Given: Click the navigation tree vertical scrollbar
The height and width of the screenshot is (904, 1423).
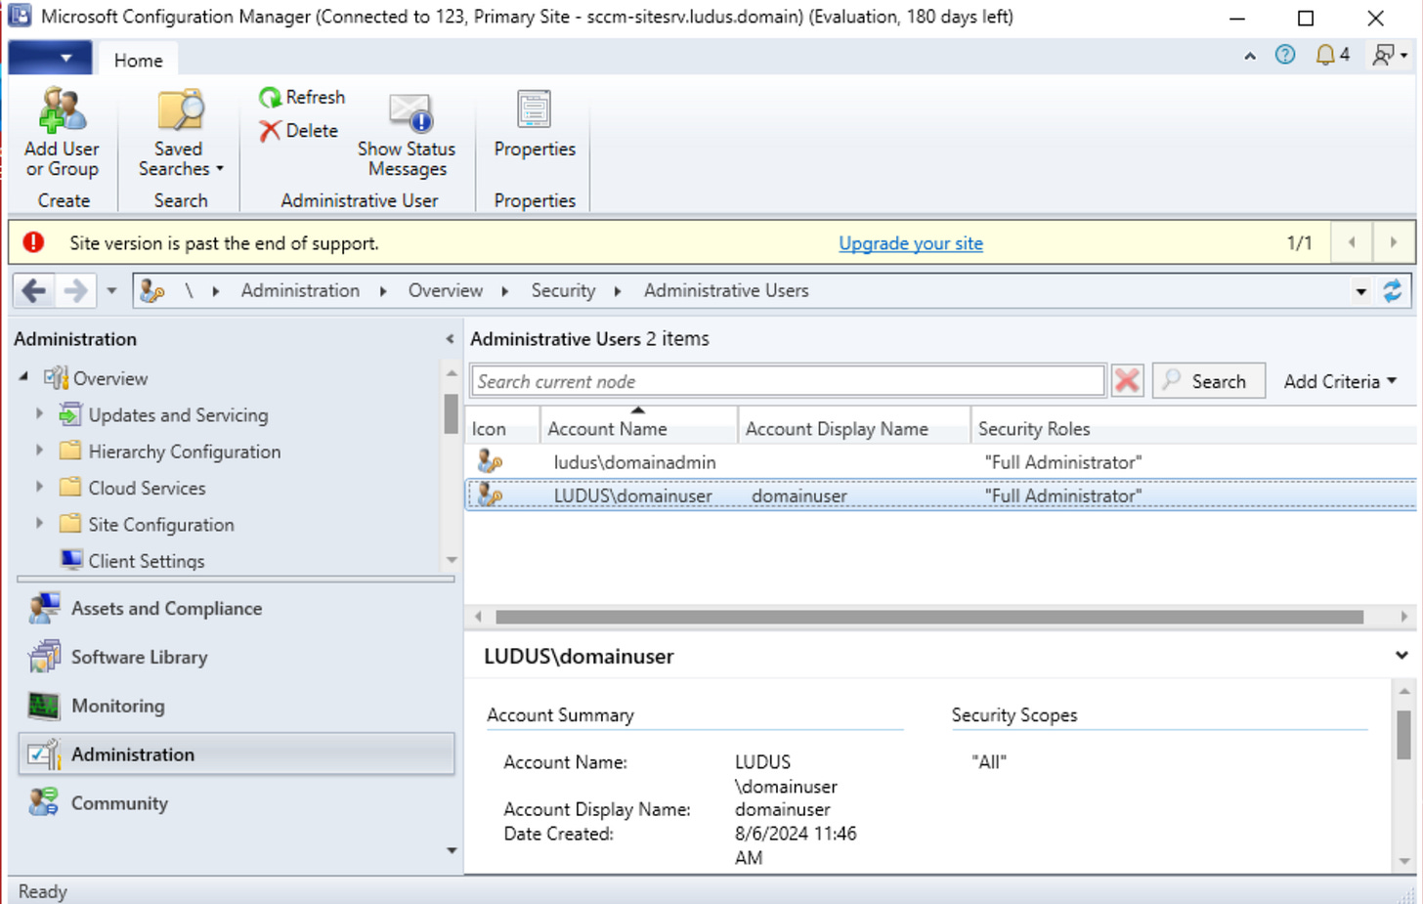Looking at the screenshot, I should (x=451, y=413).
